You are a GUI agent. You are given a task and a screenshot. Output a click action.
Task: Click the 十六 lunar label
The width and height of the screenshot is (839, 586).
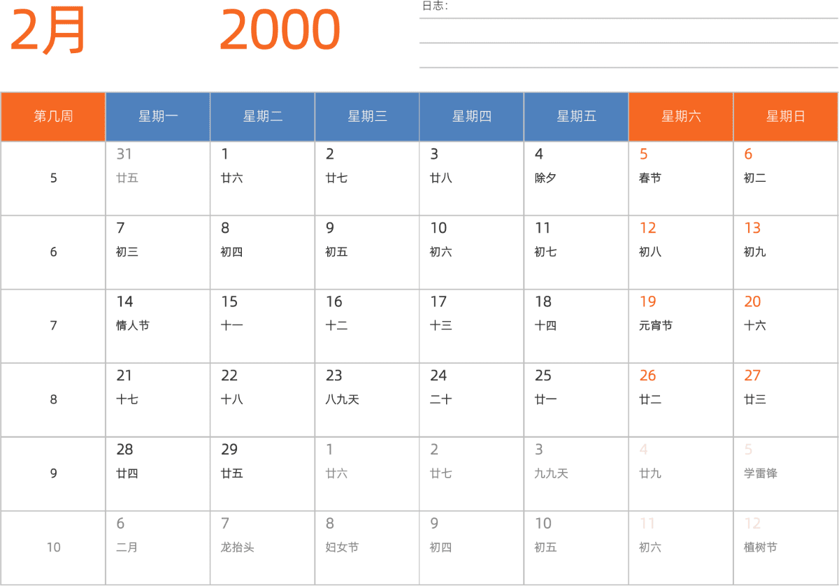pyautogui.click(x=755, y=326)
